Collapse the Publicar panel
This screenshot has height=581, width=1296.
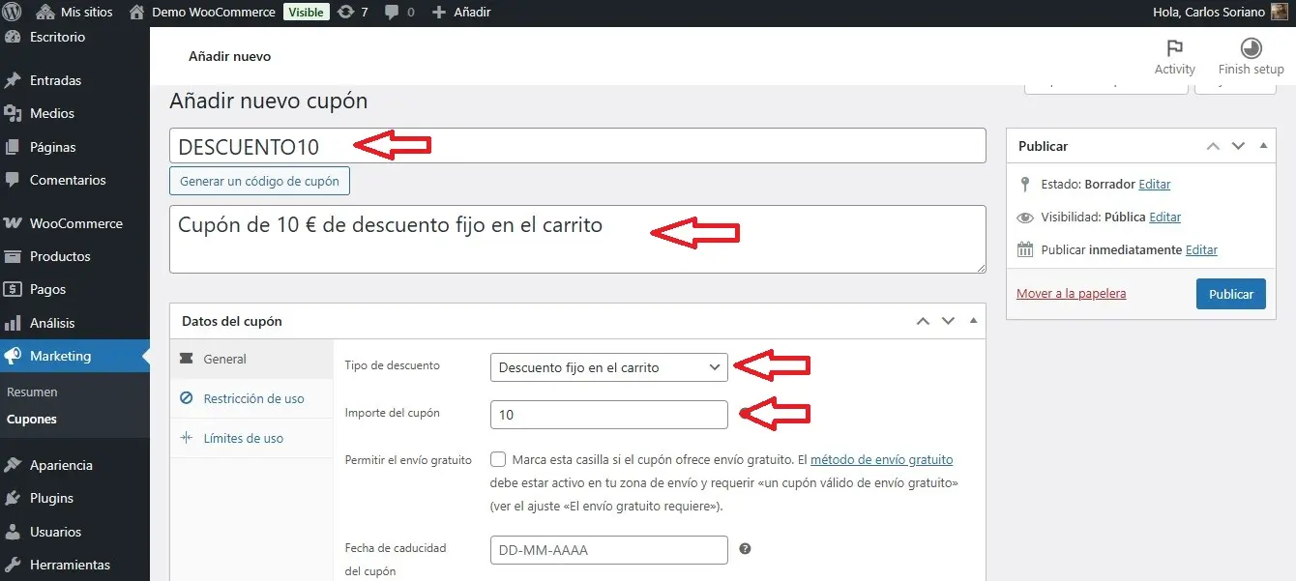coord(1263,146)
